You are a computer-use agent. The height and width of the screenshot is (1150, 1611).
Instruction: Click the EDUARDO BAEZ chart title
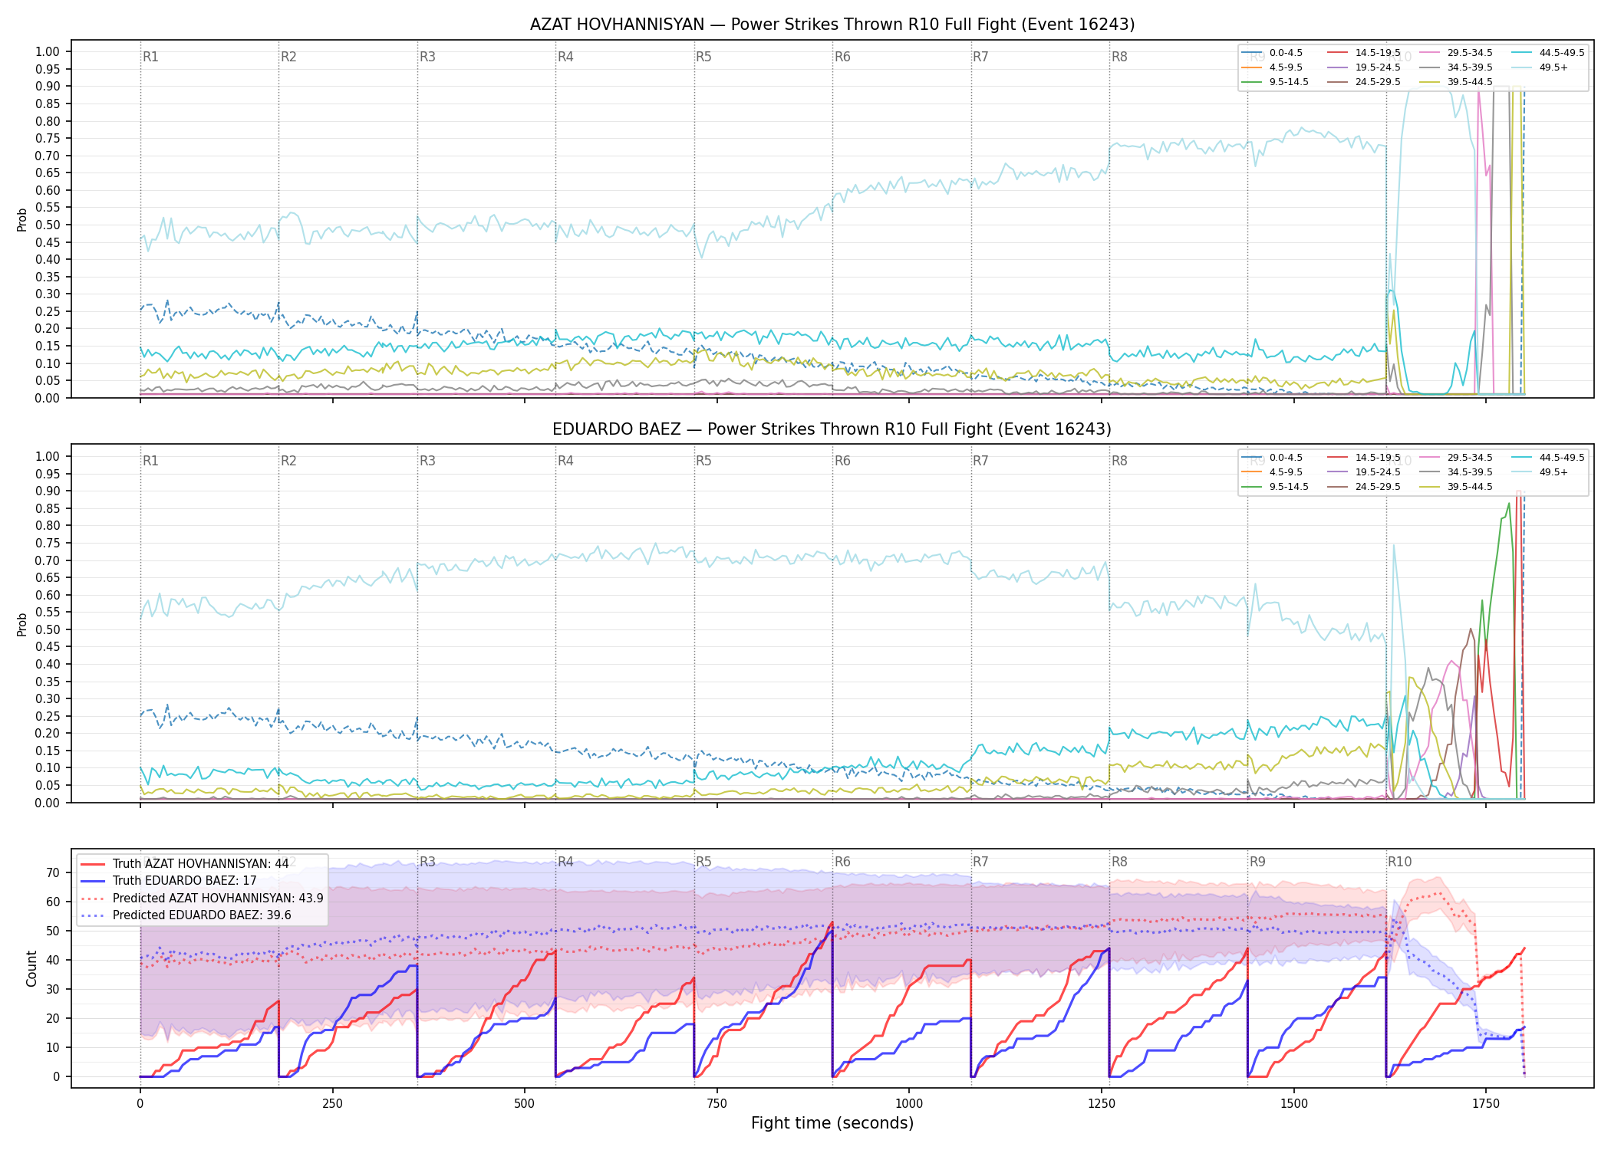(832, 429)
